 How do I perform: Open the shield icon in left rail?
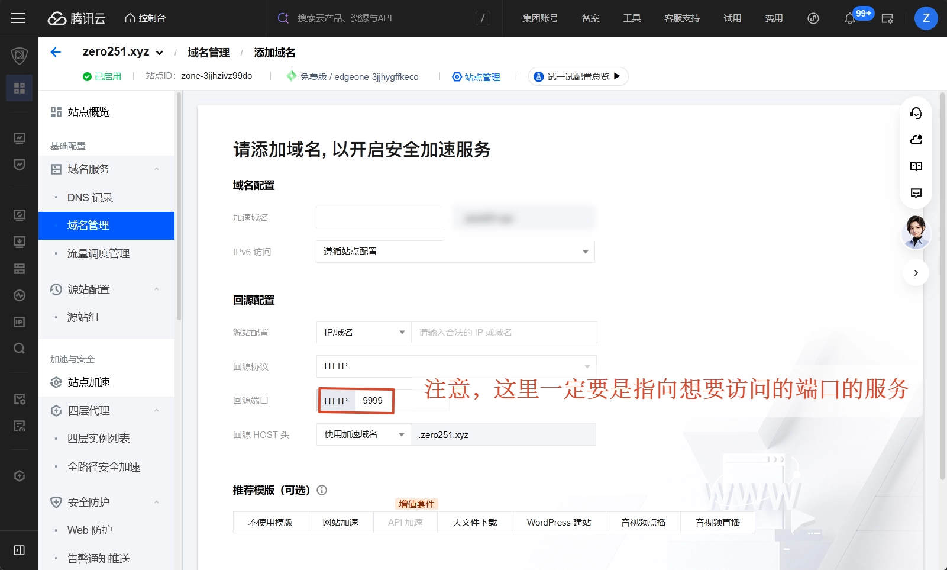(19, 56)
